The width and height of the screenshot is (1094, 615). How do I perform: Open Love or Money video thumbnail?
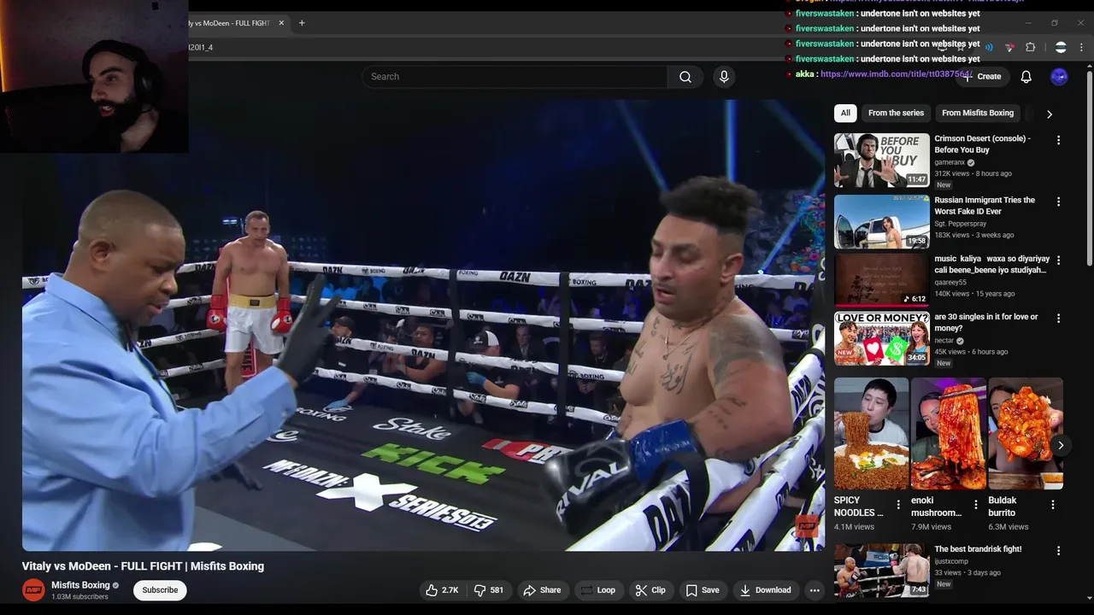pos(881,338)
